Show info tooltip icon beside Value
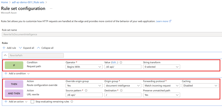The width and height of the screenshot is (222, 110). coord(121,62)
